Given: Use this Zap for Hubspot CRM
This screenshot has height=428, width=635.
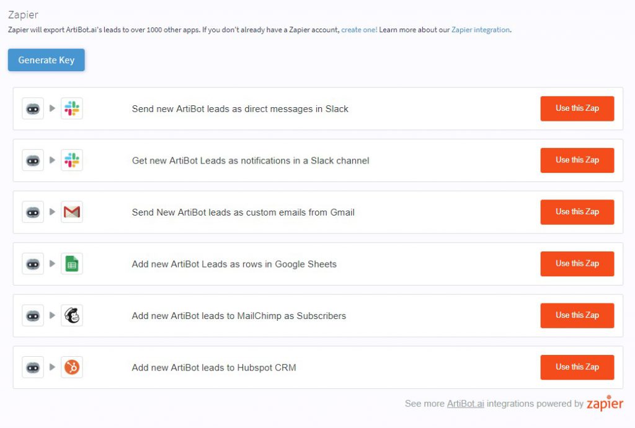Looking at the screenshot, I should click(577, 367).
